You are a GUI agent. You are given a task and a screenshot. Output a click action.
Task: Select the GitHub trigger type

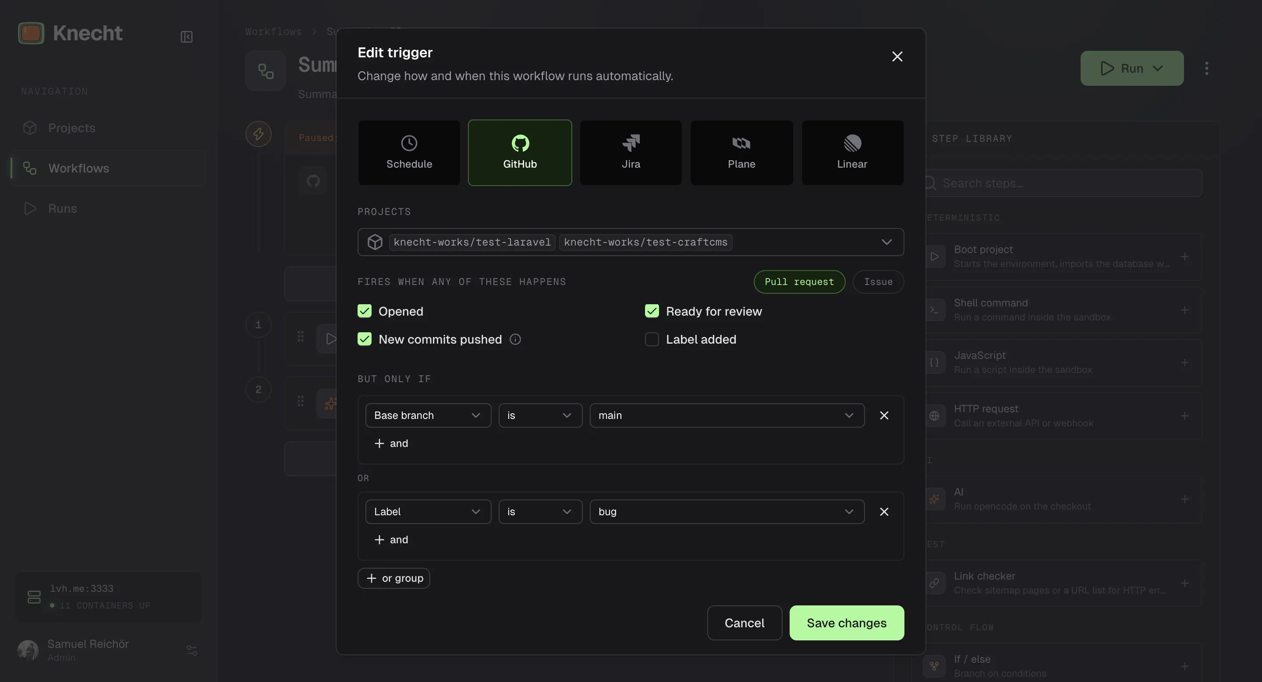(520, 153)
